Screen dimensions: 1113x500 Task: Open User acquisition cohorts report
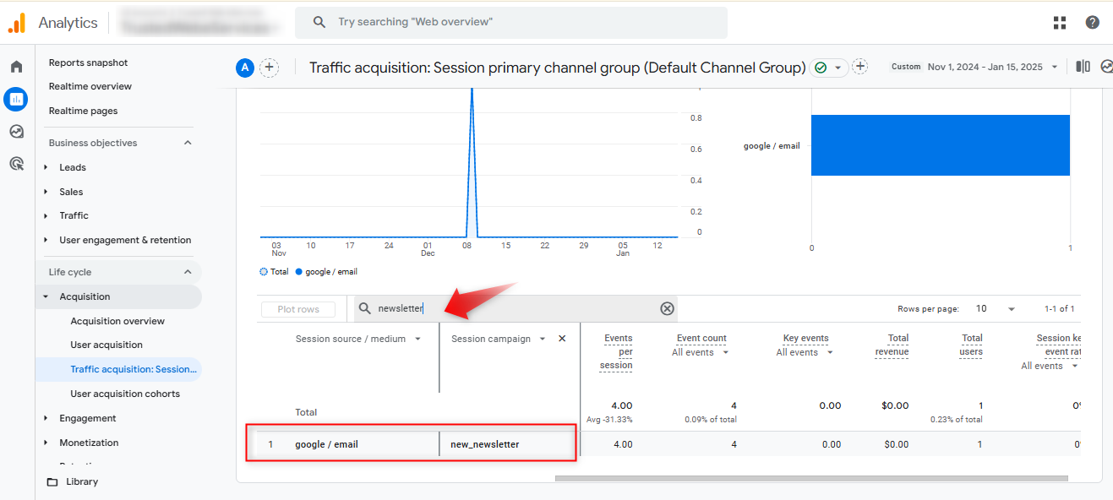(x=125, y=394)
